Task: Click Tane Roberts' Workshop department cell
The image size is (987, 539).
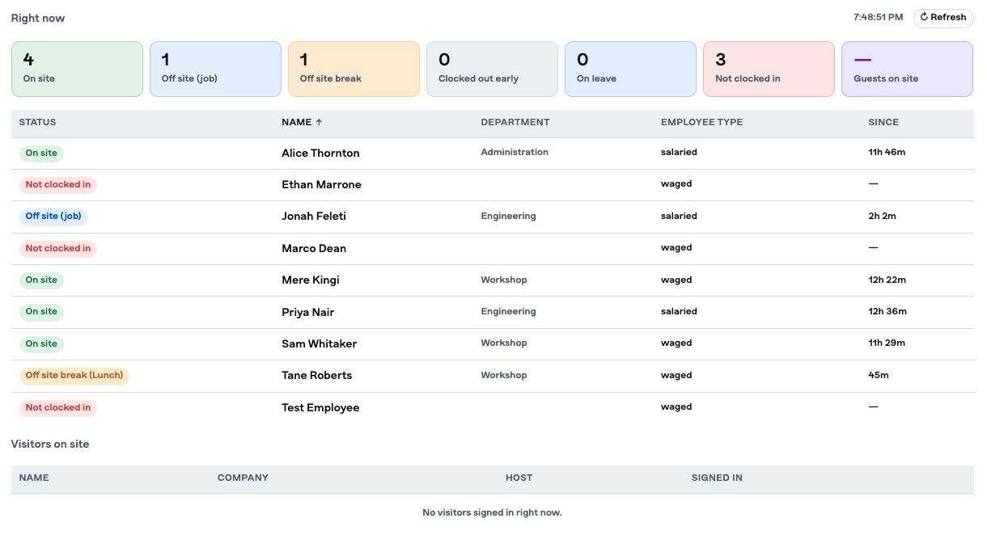Action: pos(504,375)
